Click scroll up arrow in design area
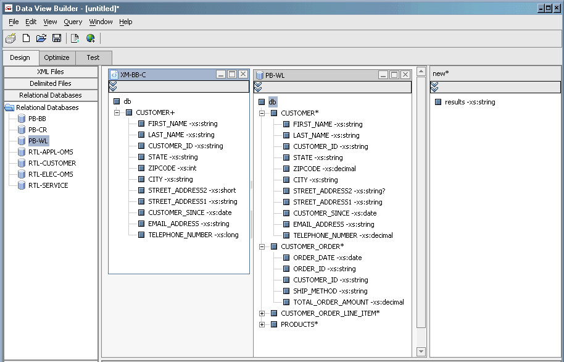564x362 pixels. (421, 71)
